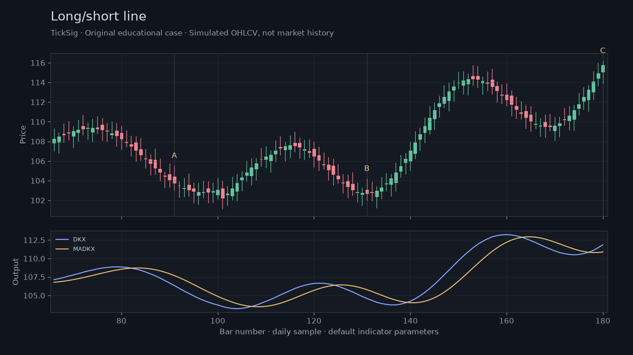Click the bar number x-axis caption
The width and height of the screenshot is (633, 355).
click(329, 332)
